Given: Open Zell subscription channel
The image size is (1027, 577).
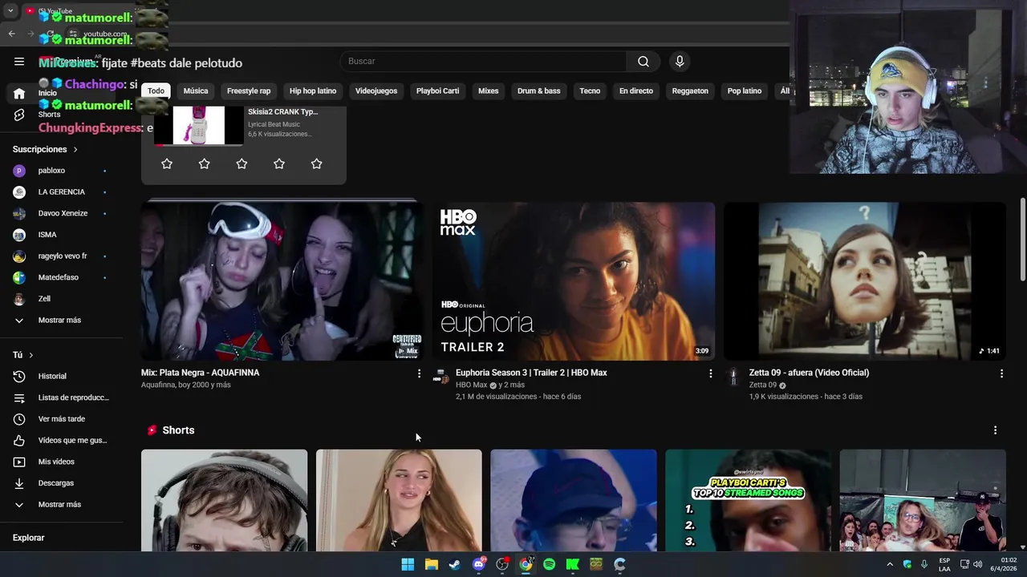Looking at the screenshot, I should 60,299.
